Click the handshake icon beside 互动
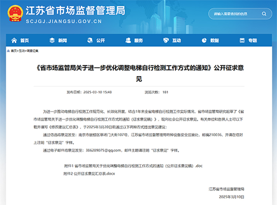This screenshot has height=205, width=277. click(x=166, y=40)
